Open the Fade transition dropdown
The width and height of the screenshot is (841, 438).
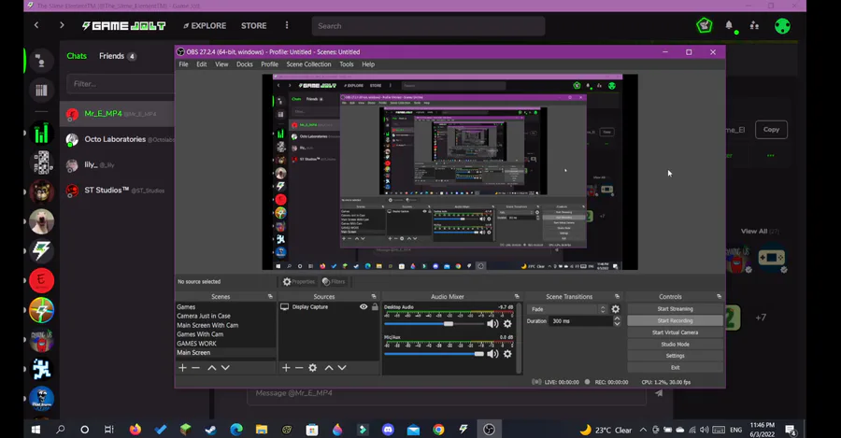(x=567, y=309)
